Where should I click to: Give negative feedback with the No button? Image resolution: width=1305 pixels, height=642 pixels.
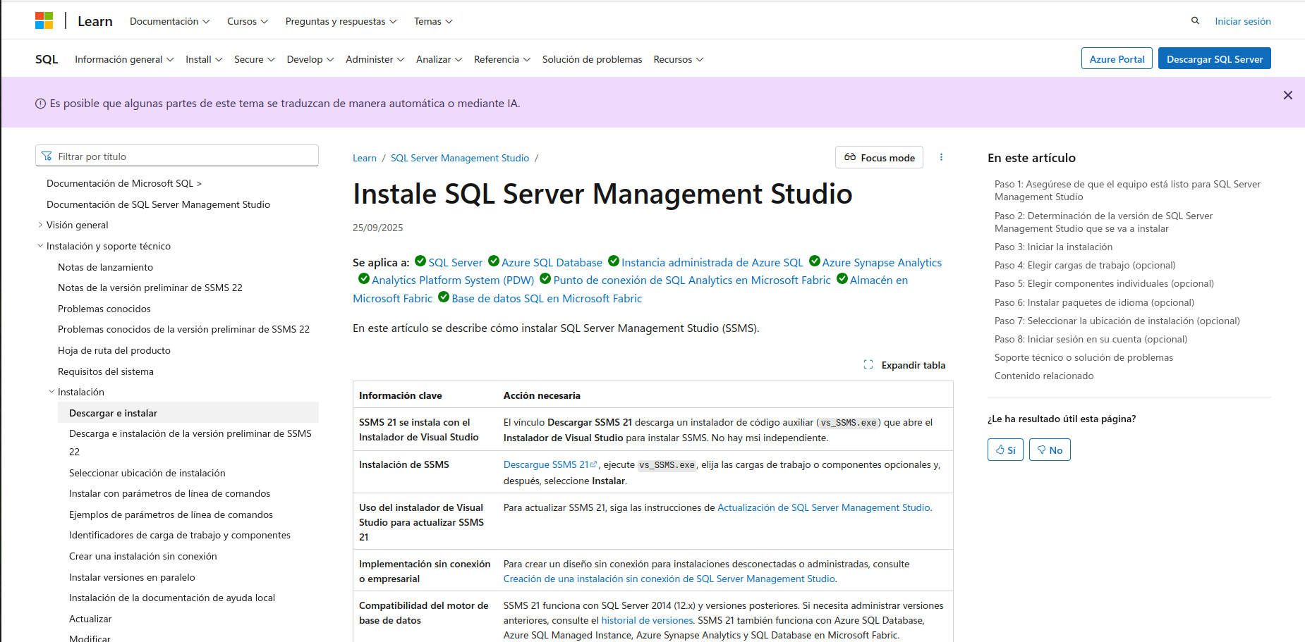(x=1050, y=449)
